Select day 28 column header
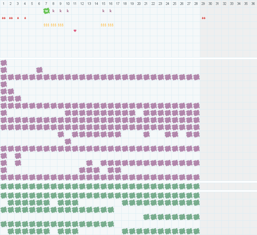This screenshot has width=257, height=235. 196,4
